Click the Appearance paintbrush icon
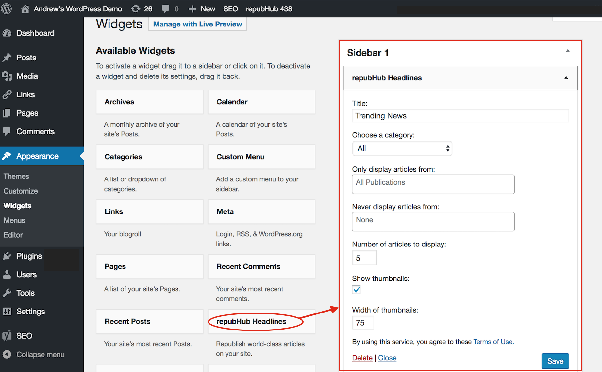The width and height of the screenshot is (602, 372). [7, 156]
